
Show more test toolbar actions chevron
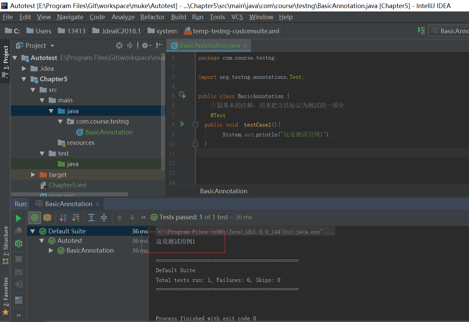pyautogui.click(x=143, y=218)
